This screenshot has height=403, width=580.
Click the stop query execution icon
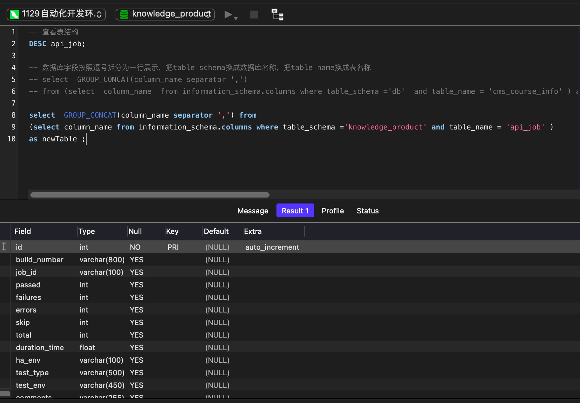click(254, 14)
